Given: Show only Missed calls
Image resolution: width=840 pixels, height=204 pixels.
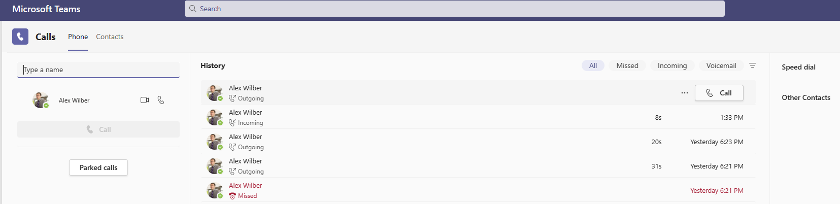Looking at the screenshot, I should point(627,65).
